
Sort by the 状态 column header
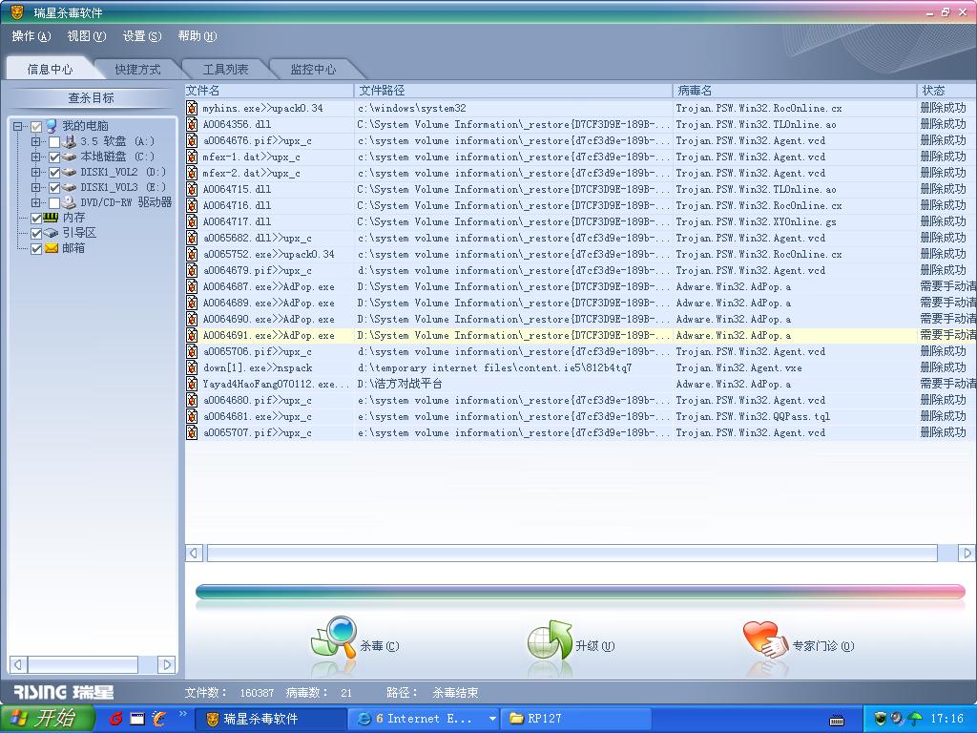coord(946,91)
